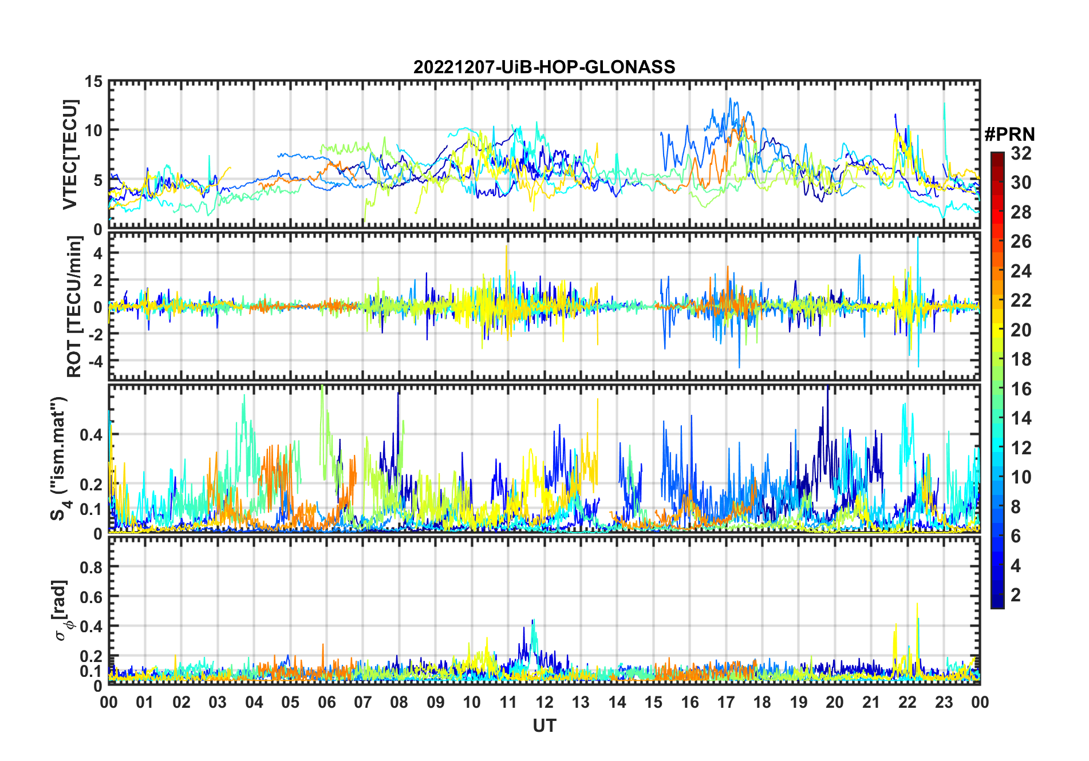Image resolution: width=1089 pixels, height=761 pixels.
Task: Click the 5 tick on the VTEC axis
Action: 98,180
